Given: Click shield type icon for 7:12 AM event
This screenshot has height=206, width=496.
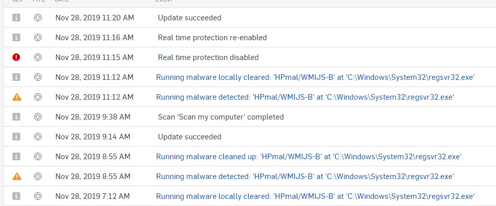Looking at the screenshot, I should [38, 196].
